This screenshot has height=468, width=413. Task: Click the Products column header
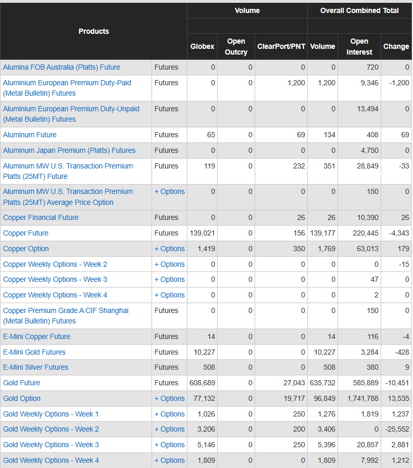pos(94,31)
